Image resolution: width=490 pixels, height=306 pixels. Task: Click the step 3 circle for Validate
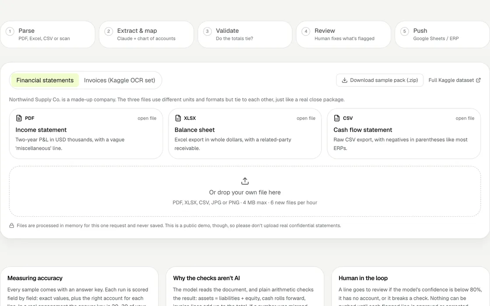[x=207, y=31]
